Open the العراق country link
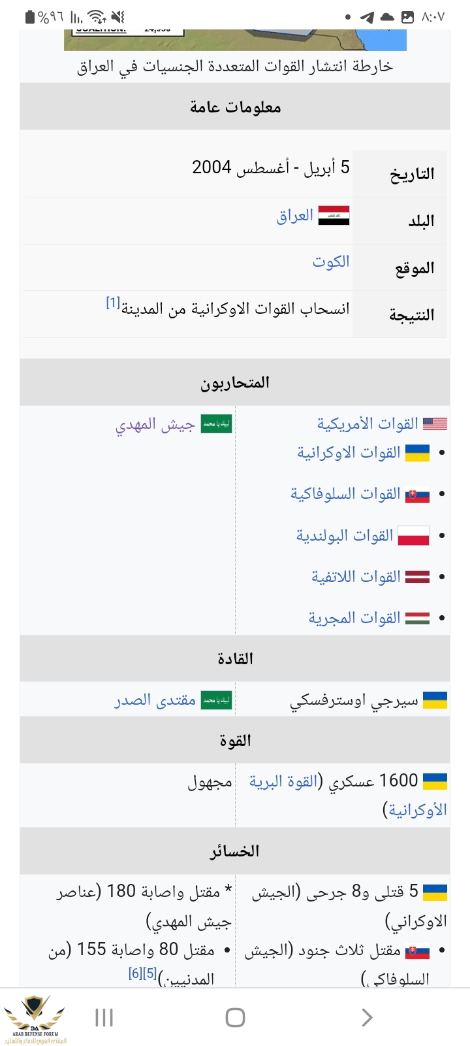470x1046 pixels. (295, 216)
